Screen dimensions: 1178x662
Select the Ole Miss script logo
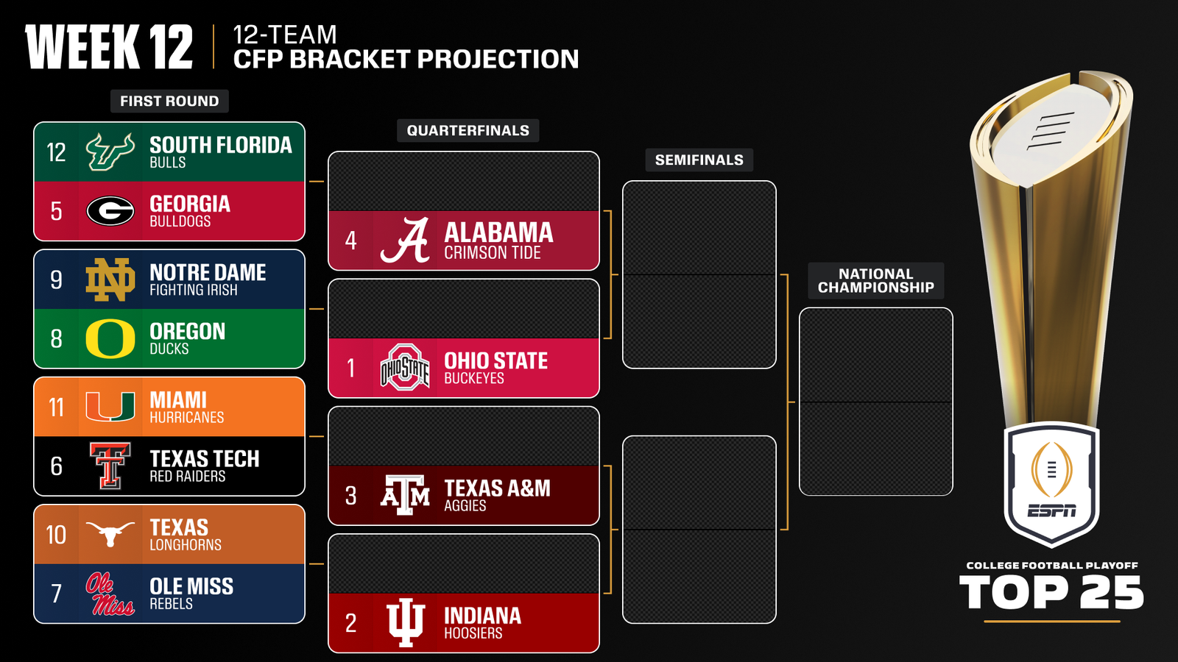tap(110, 594)
